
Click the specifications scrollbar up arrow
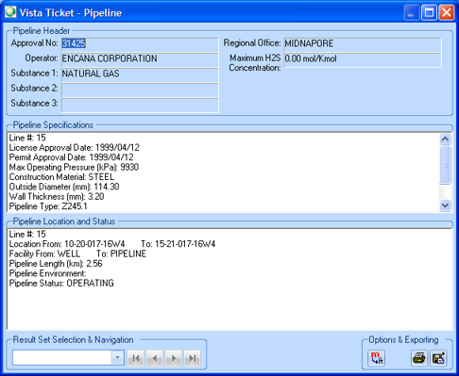click(x=445, y=139)
